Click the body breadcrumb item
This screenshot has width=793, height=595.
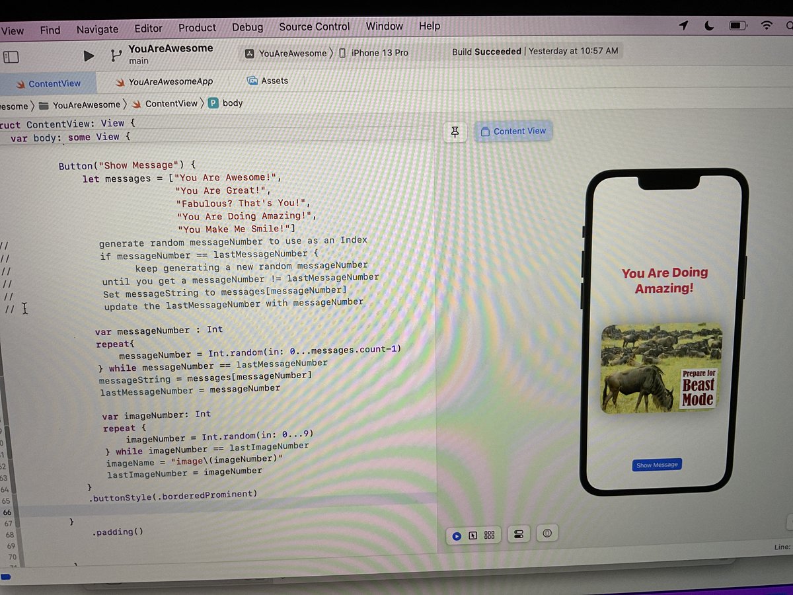tap(226, 103)
